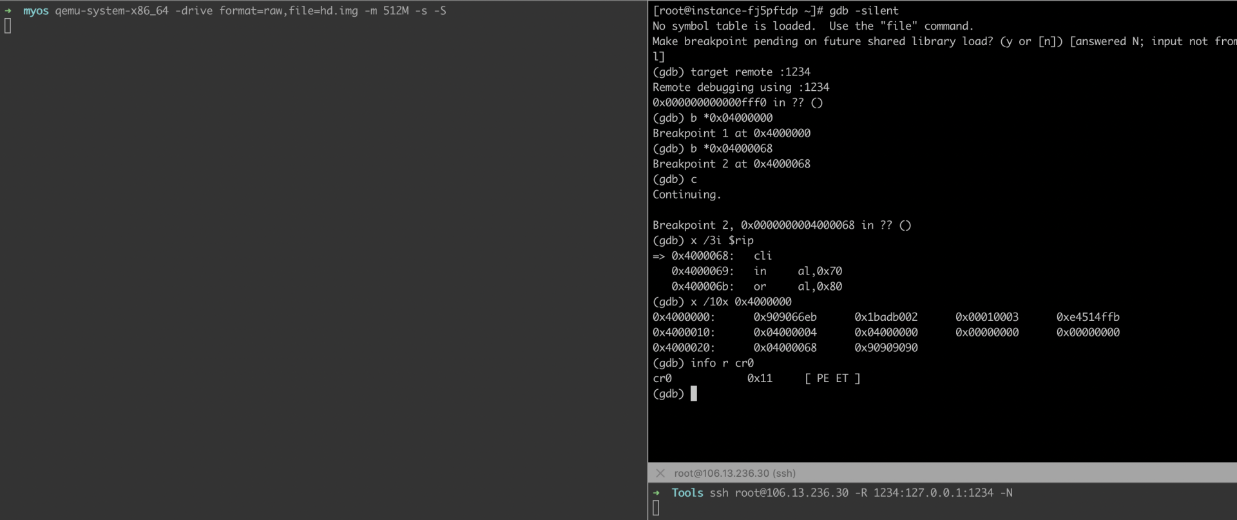Click the 'target remote :1234' command

750,72
